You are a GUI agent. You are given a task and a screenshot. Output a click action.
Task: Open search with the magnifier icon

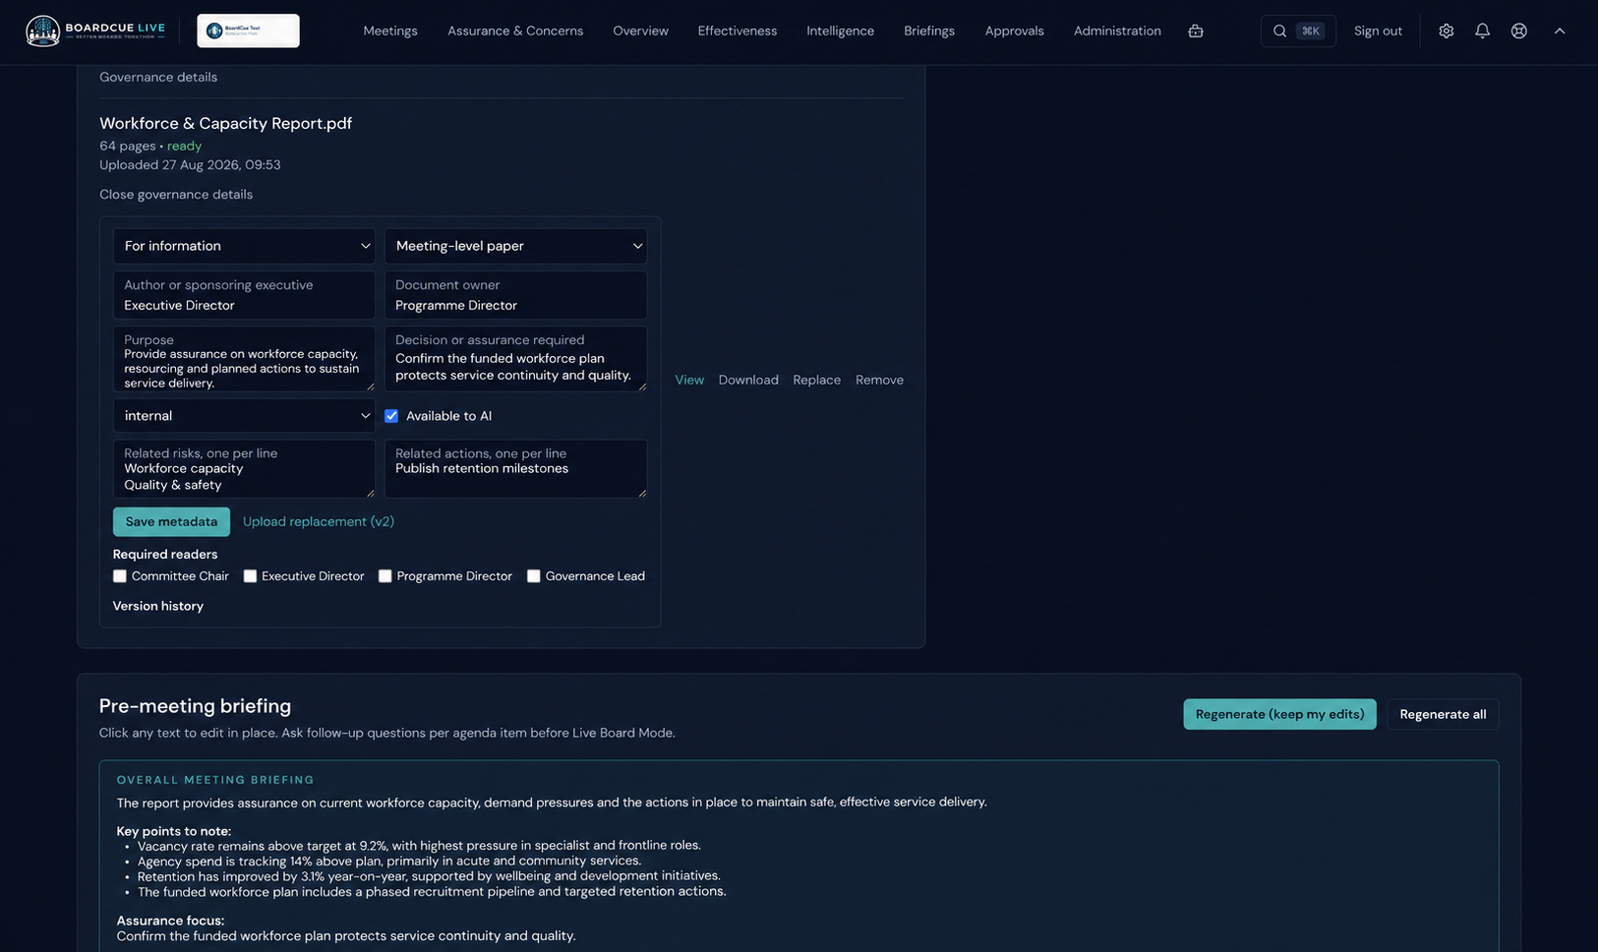pos(1279,30)
